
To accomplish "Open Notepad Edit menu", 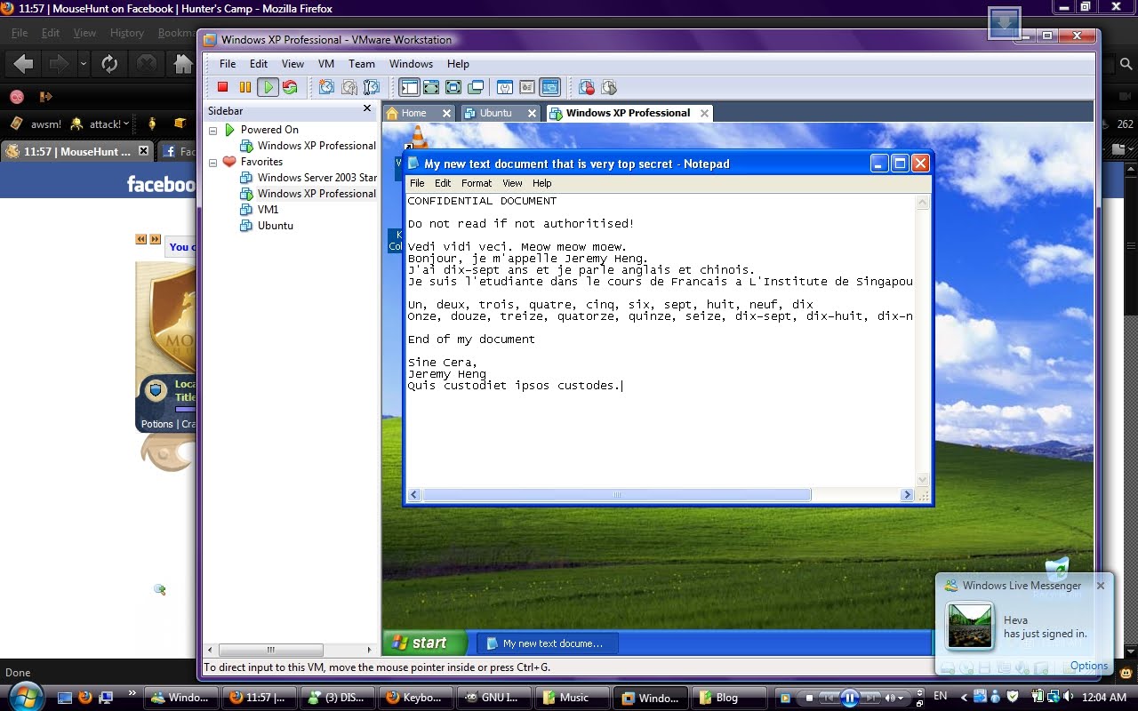I will tap(443, 183).
